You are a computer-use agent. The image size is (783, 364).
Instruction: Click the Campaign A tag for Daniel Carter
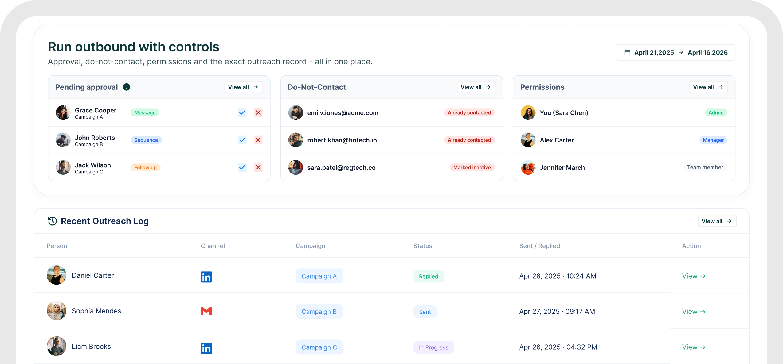click(x=319, y=276)
